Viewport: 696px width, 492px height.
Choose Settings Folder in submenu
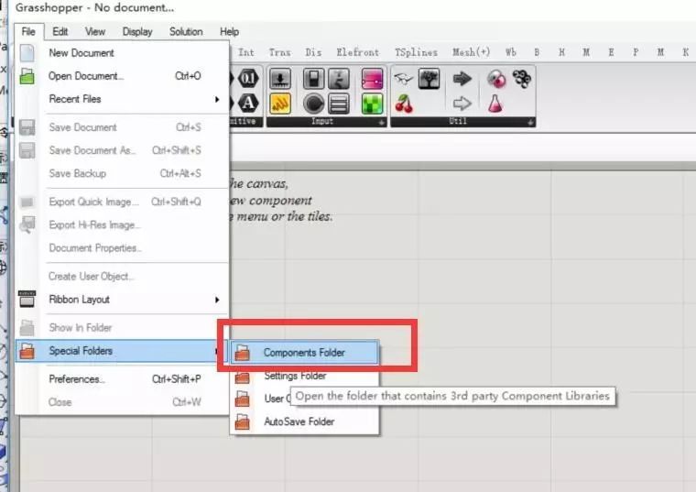coord(305,376)
